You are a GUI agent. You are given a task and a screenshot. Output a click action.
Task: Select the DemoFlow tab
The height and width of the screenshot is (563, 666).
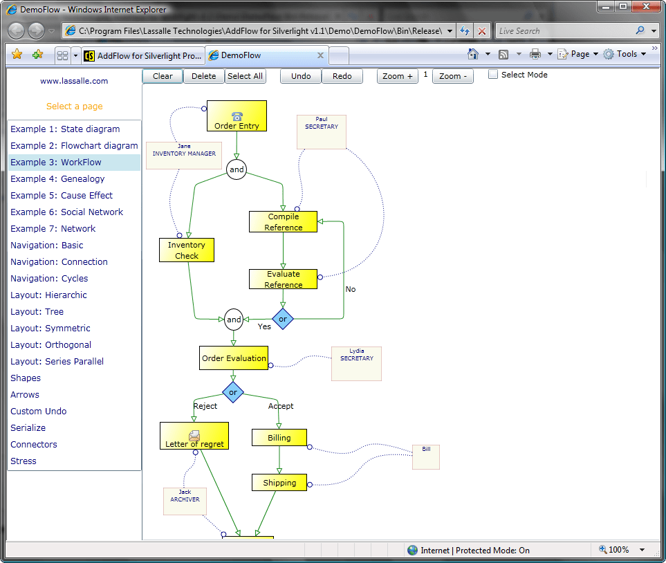point(256,55)
